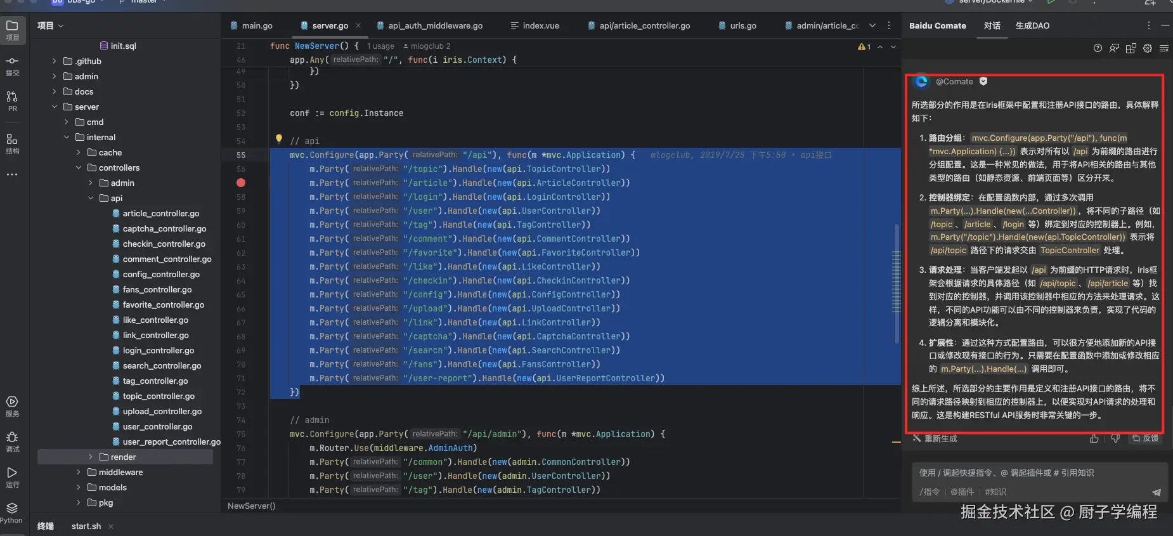Open the Comate user chat icon
The image size is (1173, 536).
pos(1114,48)
